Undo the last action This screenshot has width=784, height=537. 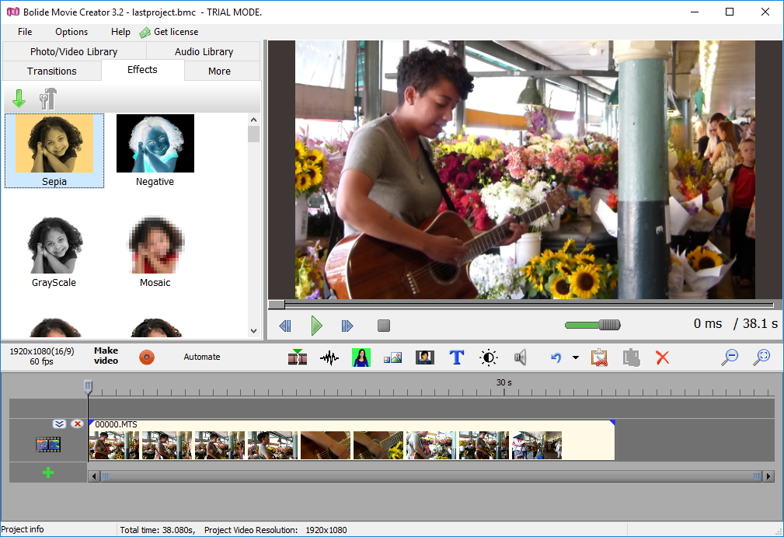(556, 357)
